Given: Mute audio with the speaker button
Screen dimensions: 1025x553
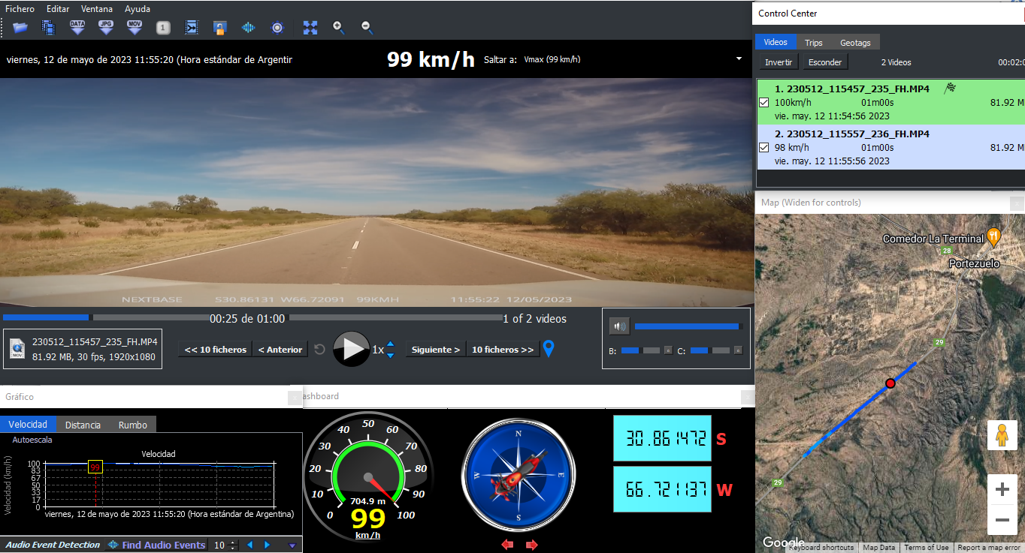Looking at the screenshot, I should point(618,326).
